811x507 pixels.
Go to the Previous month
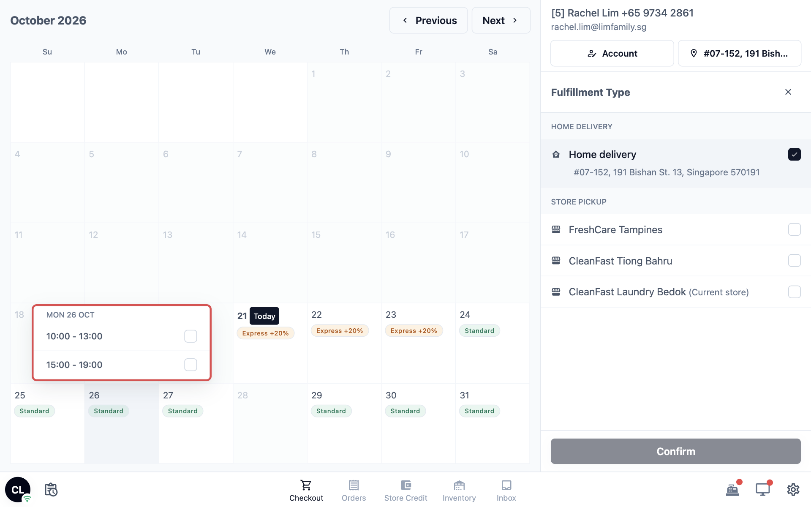(428, 20)
